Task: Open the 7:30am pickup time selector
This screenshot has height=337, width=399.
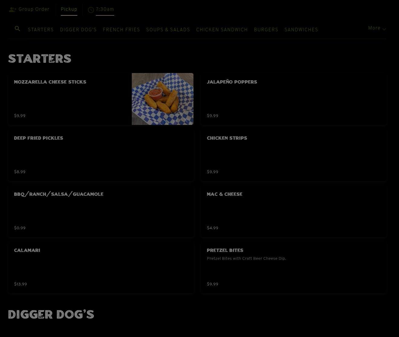Action: [x=105, y=10]
